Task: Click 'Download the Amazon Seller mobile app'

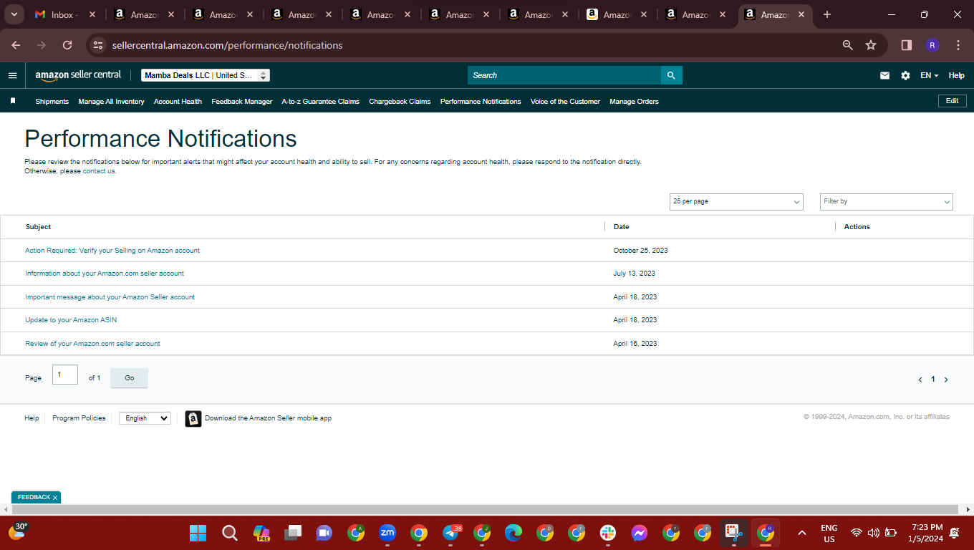Action: (268, 418)
